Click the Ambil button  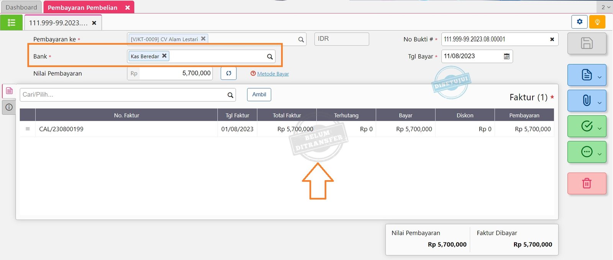(259, 95)
